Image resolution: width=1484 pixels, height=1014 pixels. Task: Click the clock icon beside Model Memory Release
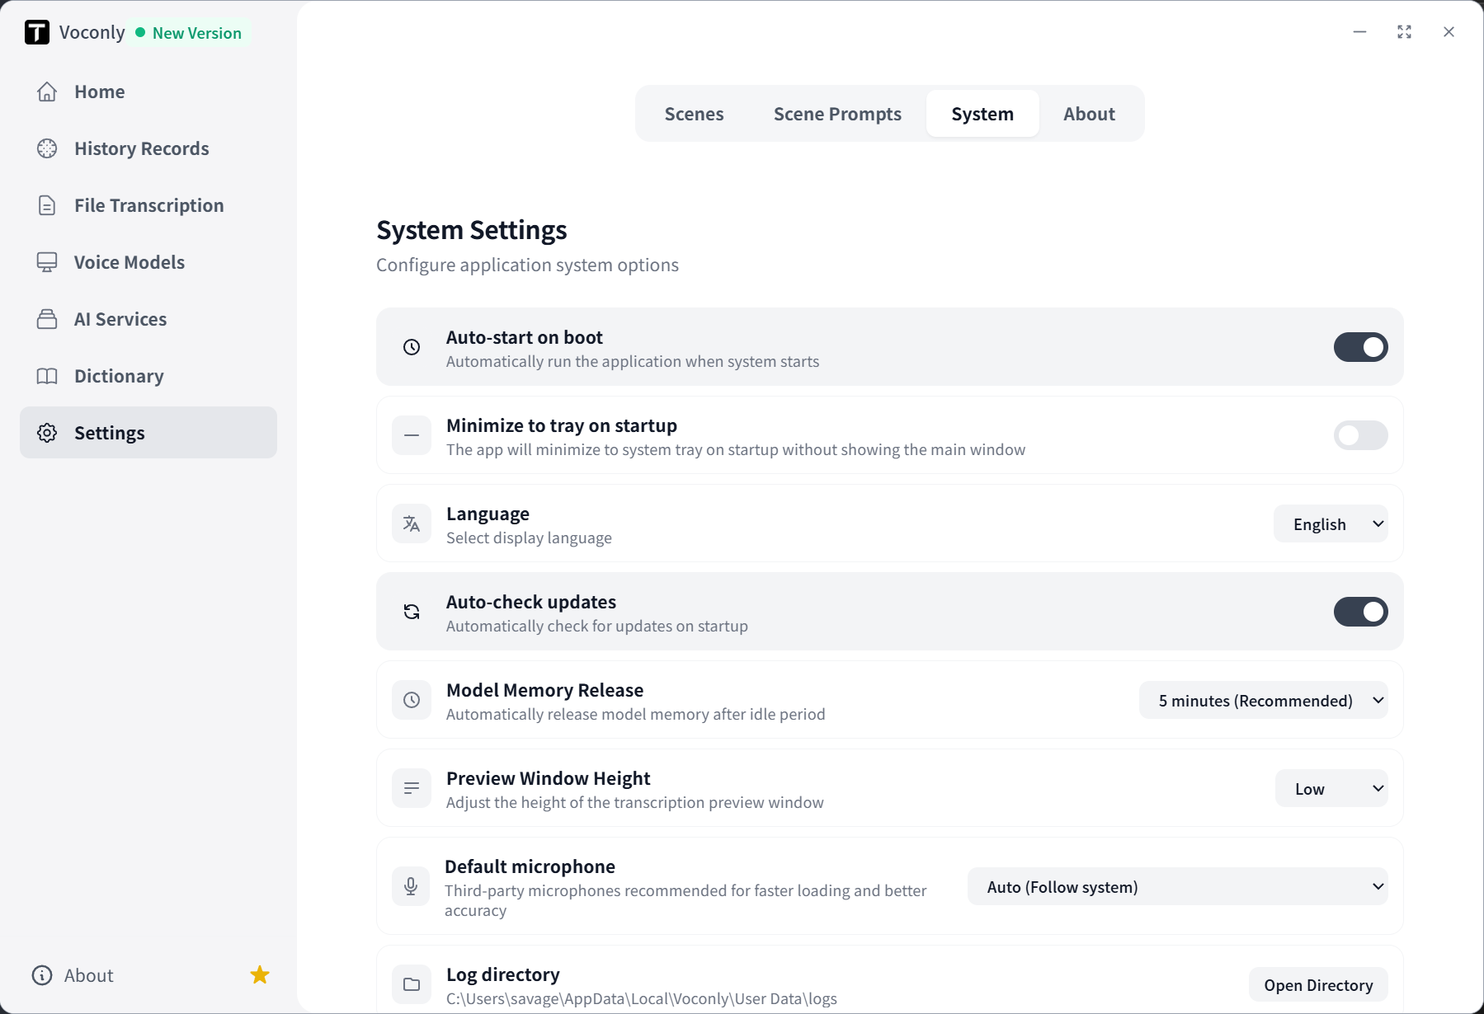[x=412, y=700]
